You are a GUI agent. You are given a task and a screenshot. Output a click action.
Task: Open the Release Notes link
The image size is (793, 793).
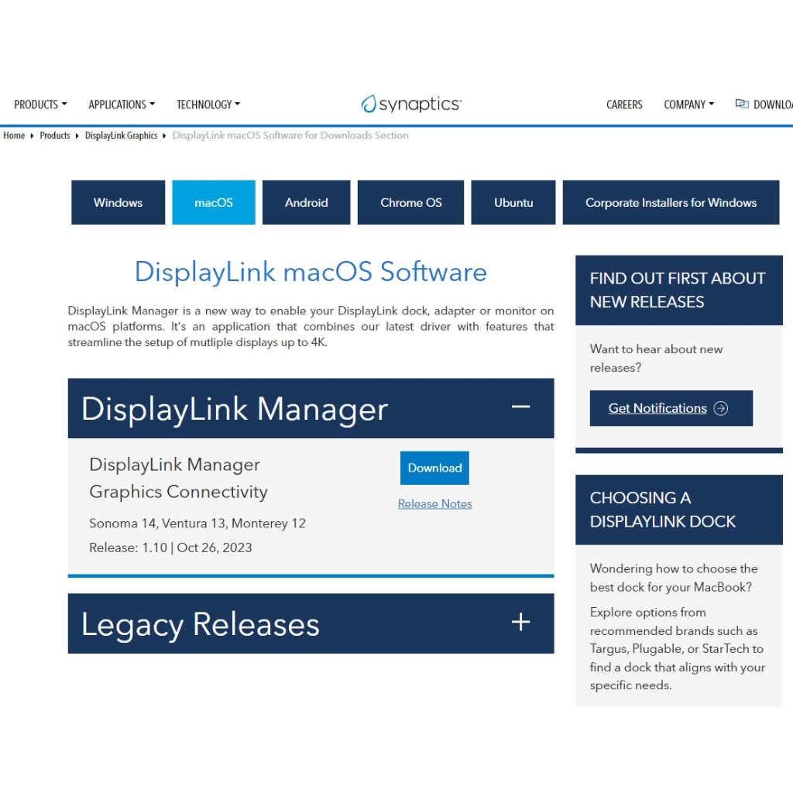[434, 504]
